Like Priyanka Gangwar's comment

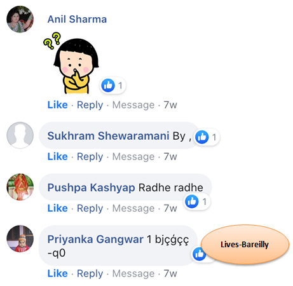click(58, 273)
